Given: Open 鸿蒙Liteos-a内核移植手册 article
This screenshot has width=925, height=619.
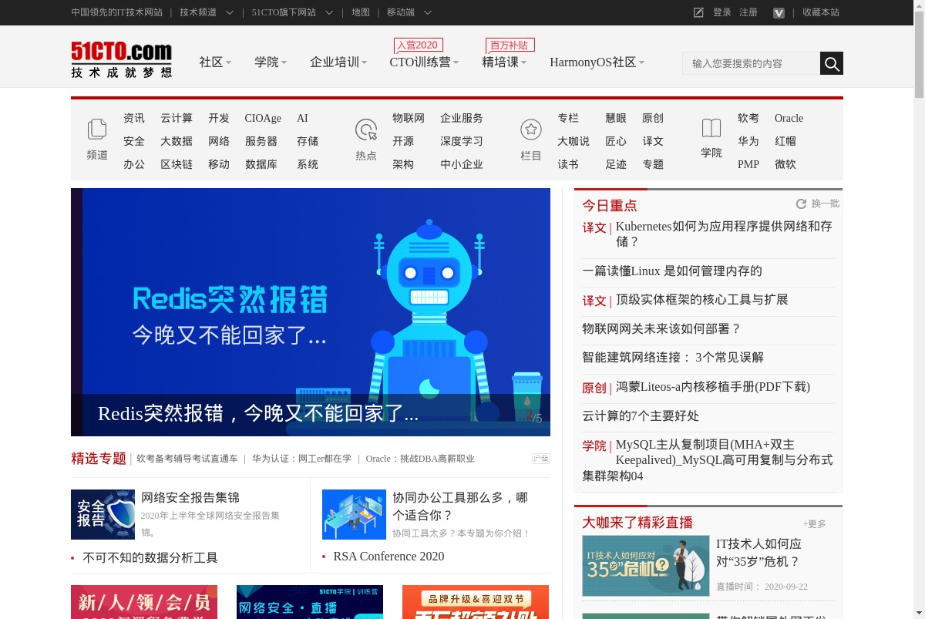Looking at the screenshot, I should [x=713, y=387].
